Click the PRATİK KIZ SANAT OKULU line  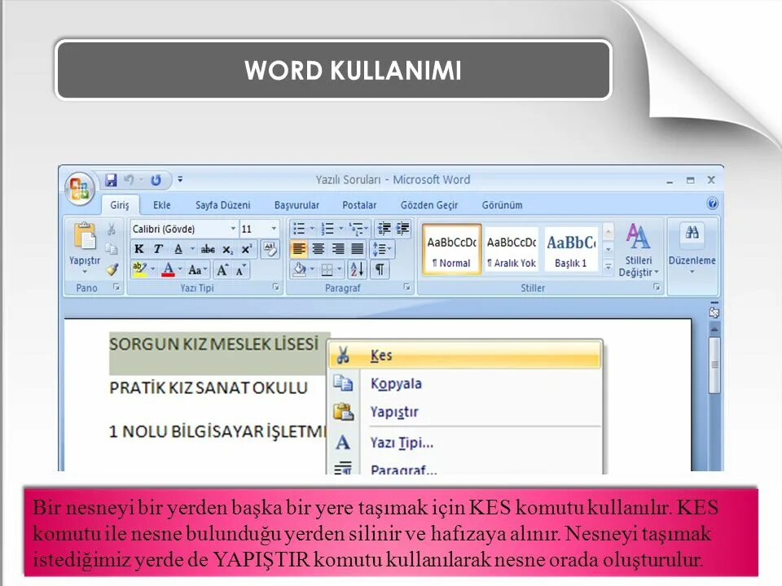pos(209,387)
